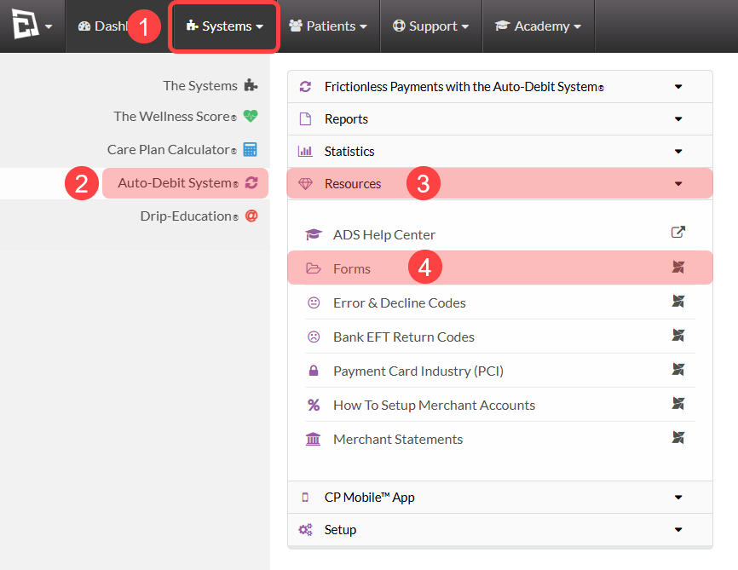Open the logo dropdown caret
The width and height of the screenshot is (738, 570).
(x=49, y=26)
